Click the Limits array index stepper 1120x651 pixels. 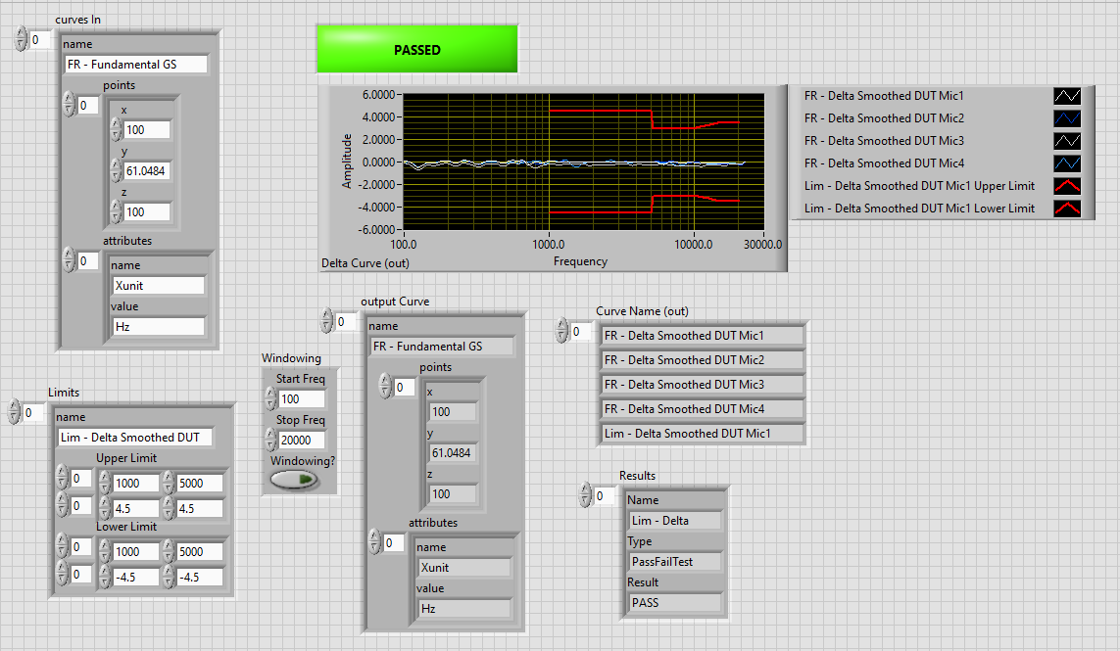point(15,413)
